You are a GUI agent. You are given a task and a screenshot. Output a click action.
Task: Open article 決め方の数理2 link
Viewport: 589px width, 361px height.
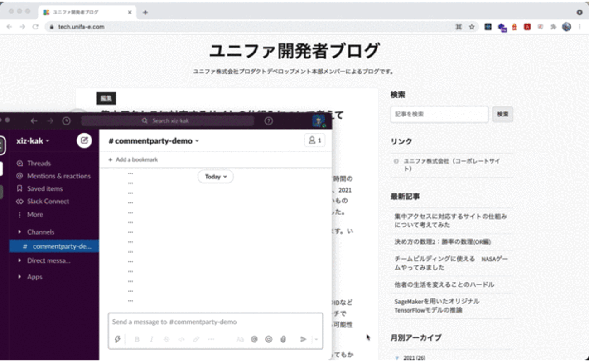pyautogui.click(x=443, y=242)
